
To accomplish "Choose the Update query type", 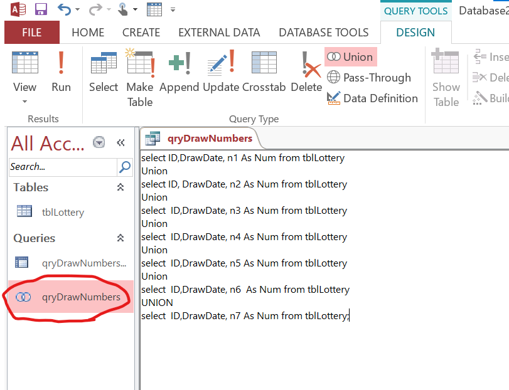I will point(221,71).
